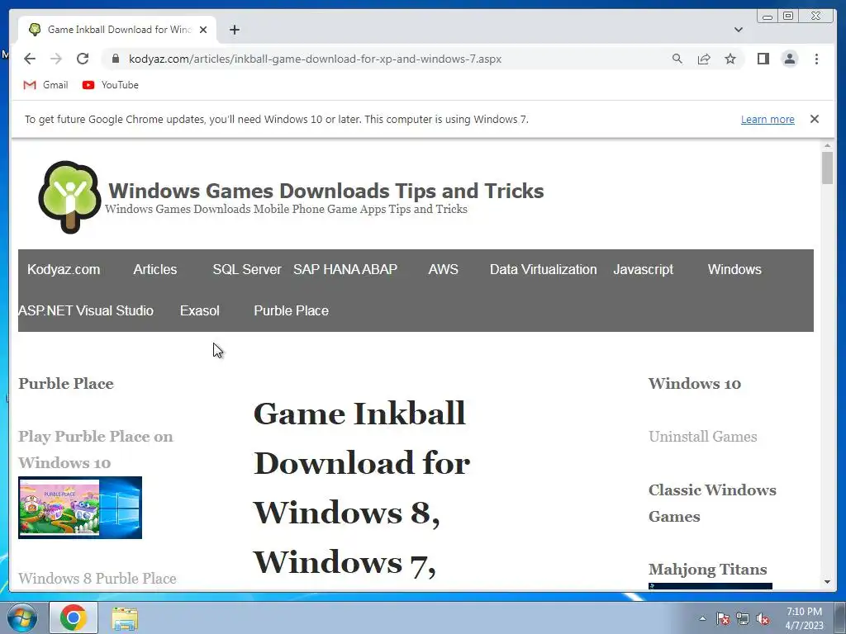Show hidden system tray icons

coord(702,618)
